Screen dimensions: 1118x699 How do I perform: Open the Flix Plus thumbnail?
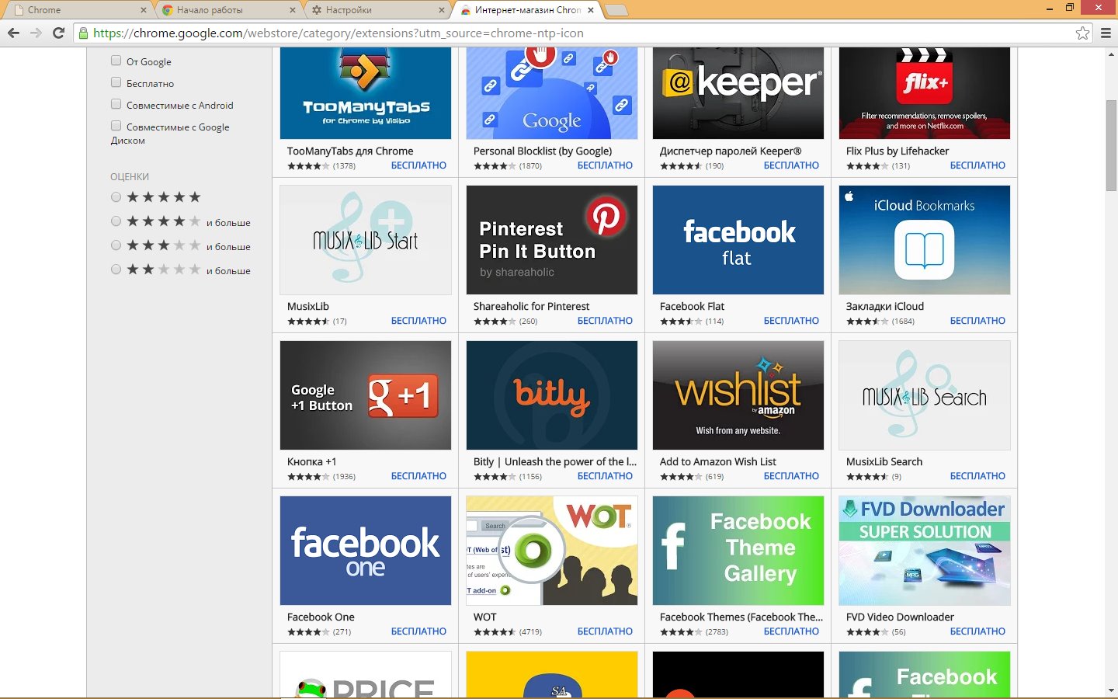click(x=925, y=93)
